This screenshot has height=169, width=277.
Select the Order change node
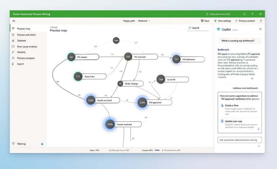(131, 84)
